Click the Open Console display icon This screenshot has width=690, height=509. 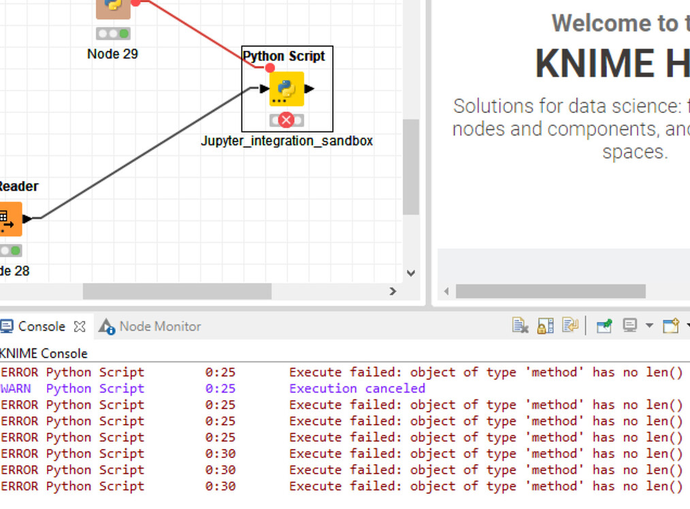click(629, 325)
